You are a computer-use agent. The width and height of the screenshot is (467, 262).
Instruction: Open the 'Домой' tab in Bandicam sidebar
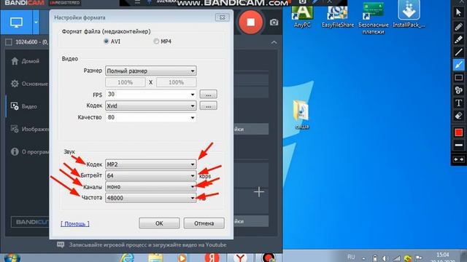click(x=26, y=61)
